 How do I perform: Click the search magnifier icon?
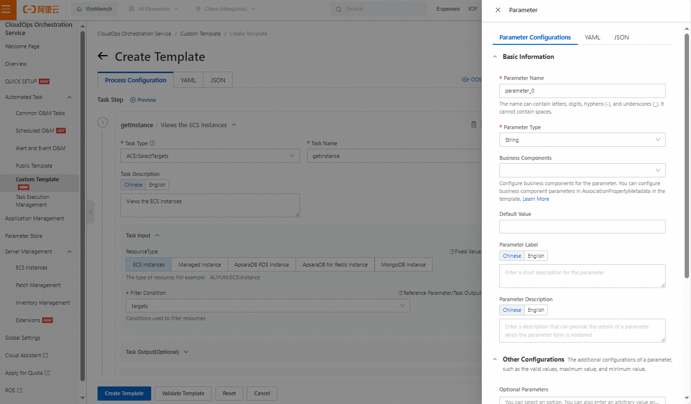click(x=339, y=9)
